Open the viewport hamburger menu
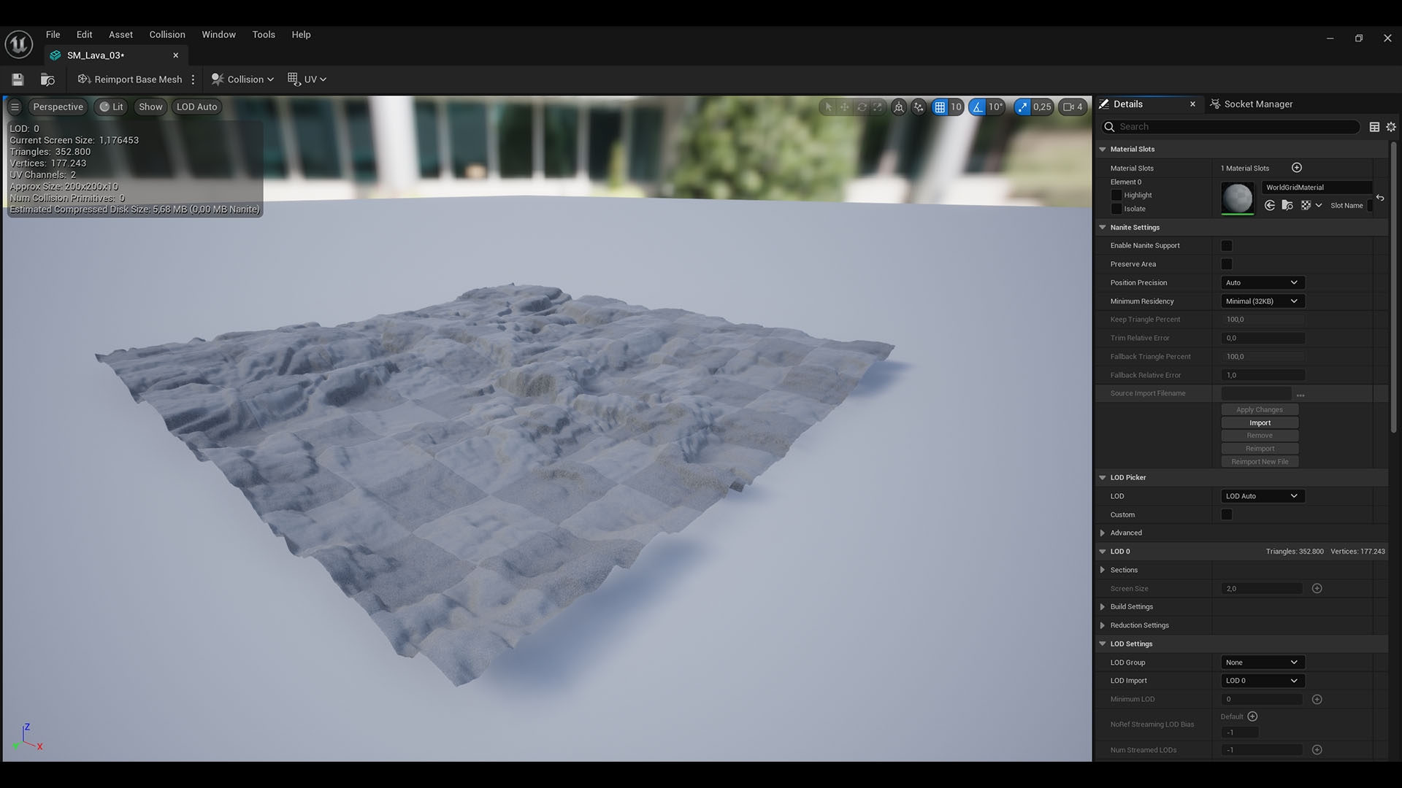The width and height of the screenshot is (1402, 788). coord(15,107)
